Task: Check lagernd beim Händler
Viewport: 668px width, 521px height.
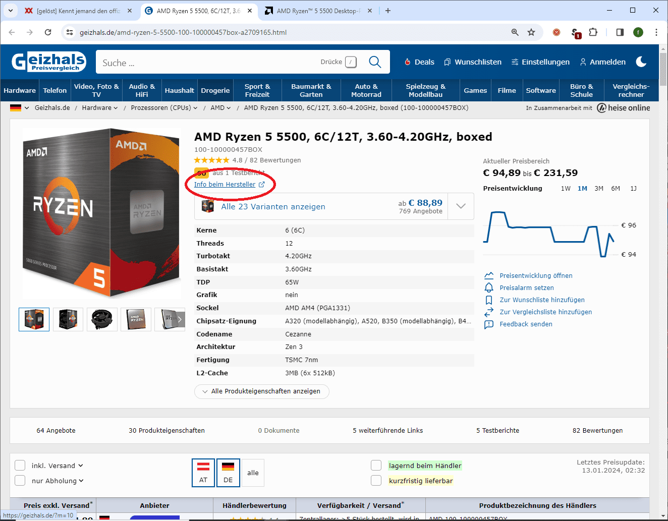Action: tap(376, 465)
